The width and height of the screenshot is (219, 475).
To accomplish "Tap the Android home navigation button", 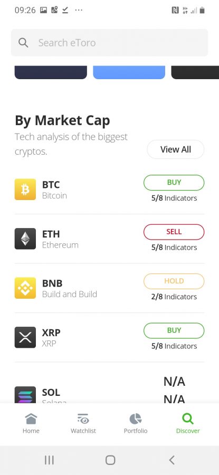I will (x=110, y=460).
